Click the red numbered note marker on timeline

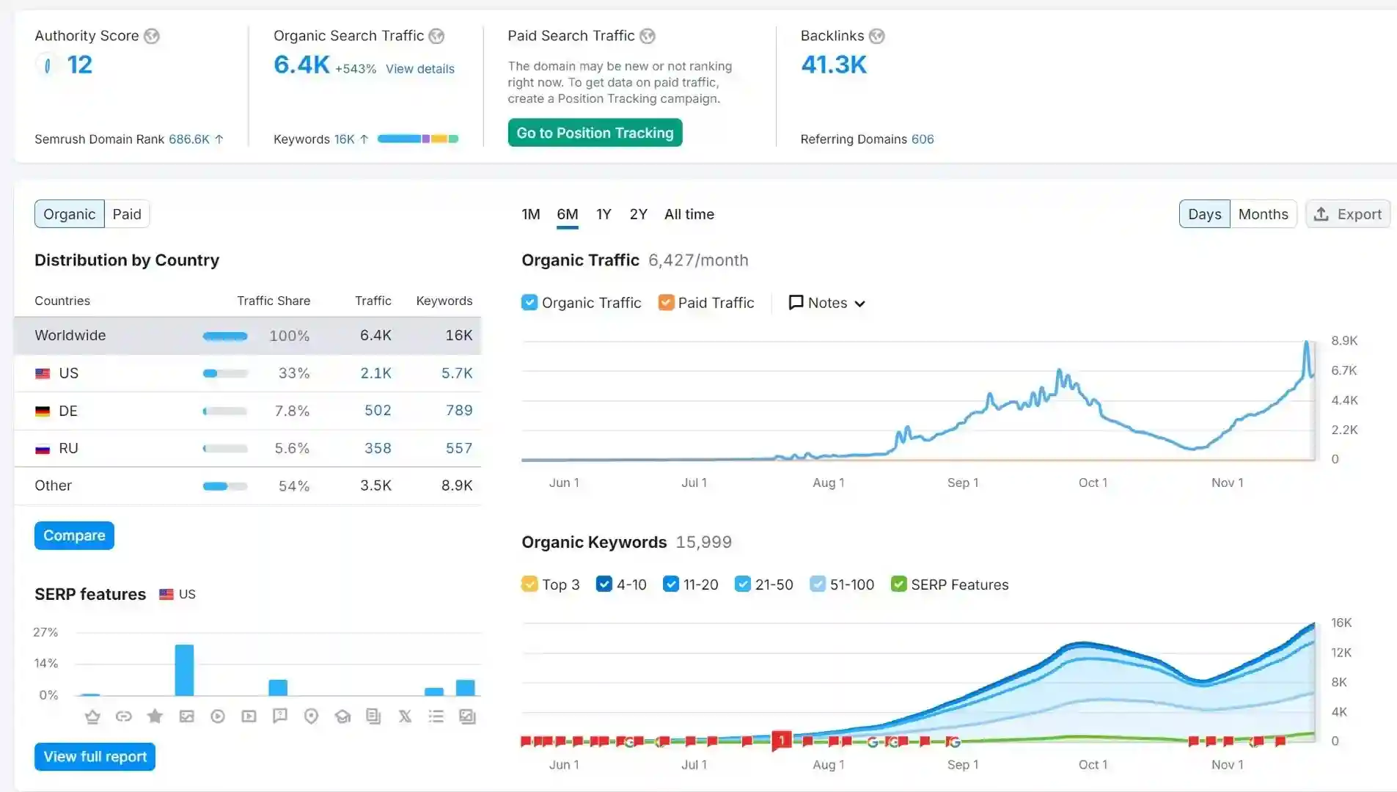(x=782, y=740)
